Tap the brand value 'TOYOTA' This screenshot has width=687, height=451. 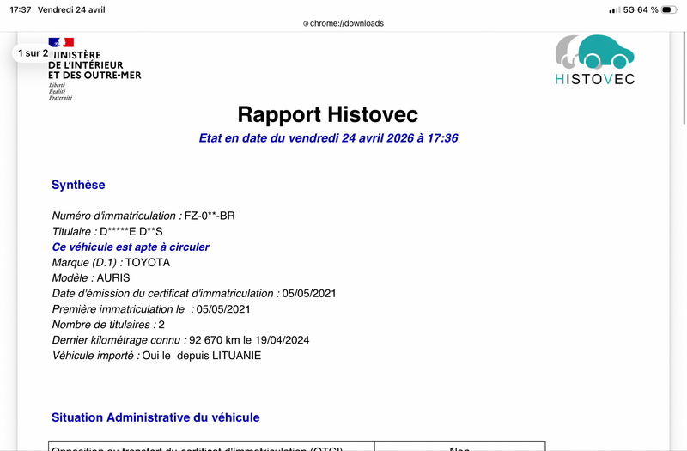pyautogui.click(x=148, y=263)
